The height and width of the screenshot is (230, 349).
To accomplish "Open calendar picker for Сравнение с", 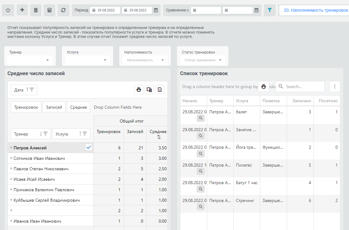I will pyautogui.click(x=257, y=10).
